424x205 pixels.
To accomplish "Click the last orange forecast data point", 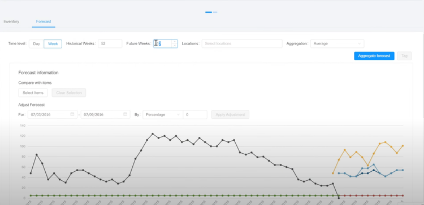I will [403, 146].
